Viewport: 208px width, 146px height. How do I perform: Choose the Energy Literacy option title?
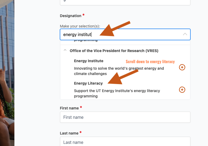click(88, 83)
